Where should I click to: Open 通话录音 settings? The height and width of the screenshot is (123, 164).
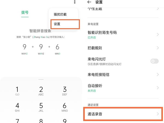(x=123, y=114)
